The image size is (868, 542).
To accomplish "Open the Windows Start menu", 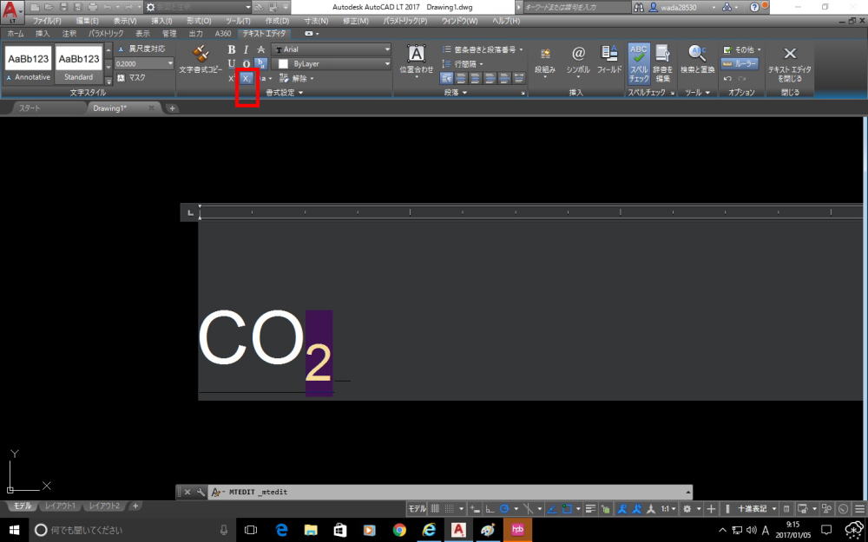I will click(15, 530).
